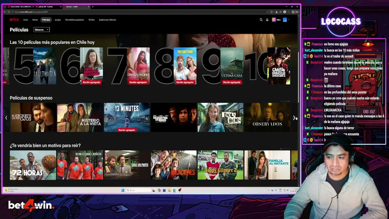Screen dimensions: 389x219
Task: Open the Niños kids profile
Action: pos(276,20)
